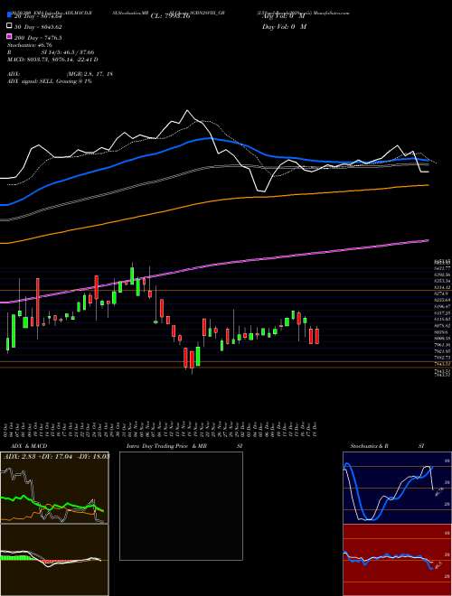Click the empty Intra Day Trading chart box
Screen dimensions: 452x596
pos(181,506)
